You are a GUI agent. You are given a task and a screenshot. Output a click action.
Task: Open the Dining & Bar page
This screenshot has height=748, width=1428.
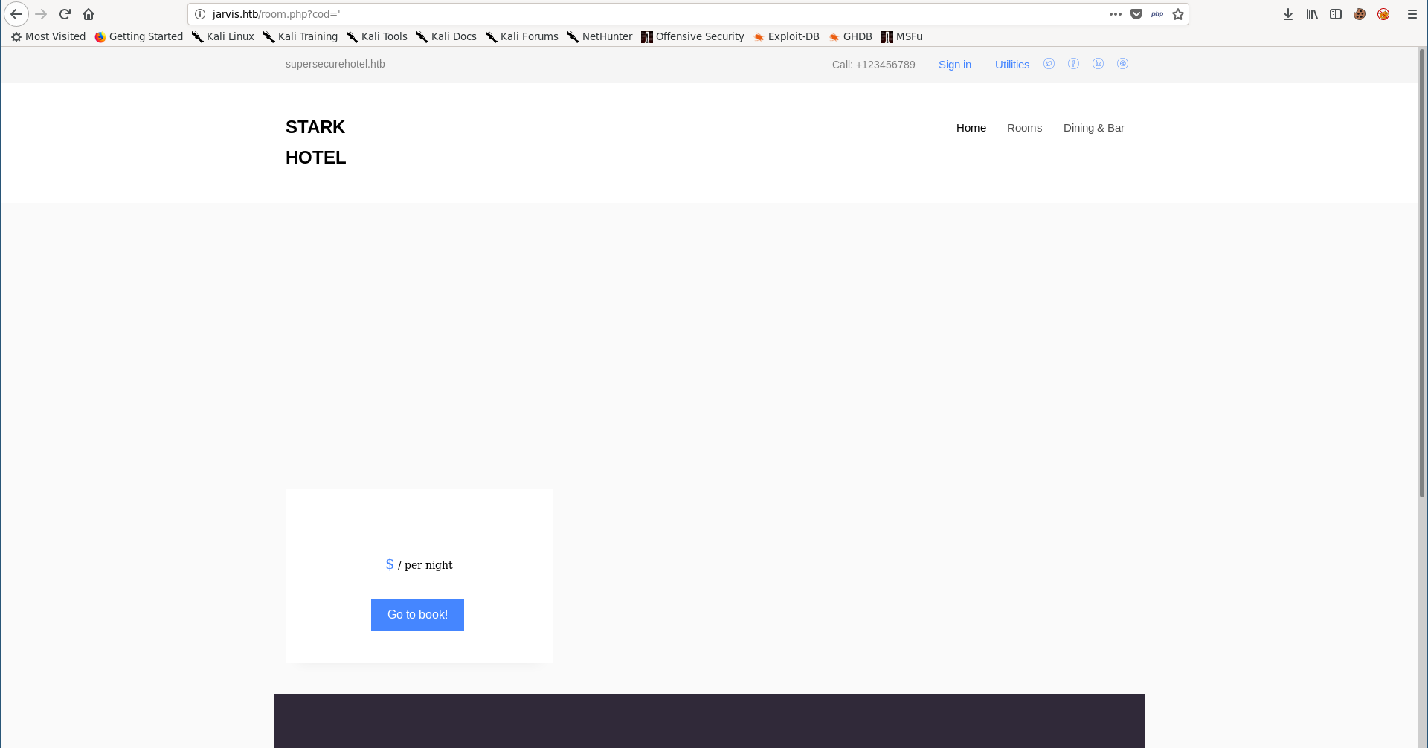point(1093,128)
